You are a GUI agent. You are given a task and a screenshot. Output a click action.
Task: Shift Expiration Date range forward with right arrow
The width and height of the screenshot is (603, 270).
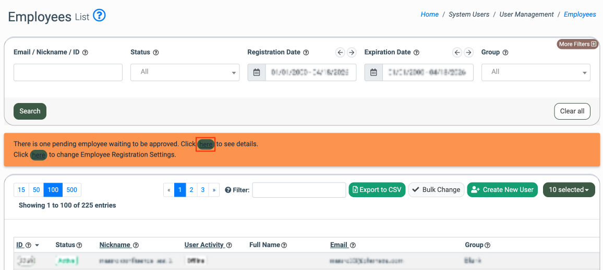tap(468, 53)
